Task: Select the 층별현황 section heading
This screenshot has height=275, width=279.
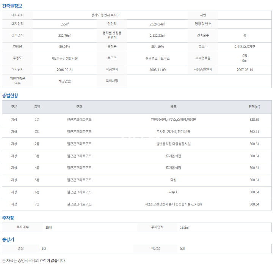Action: point(10,95)
